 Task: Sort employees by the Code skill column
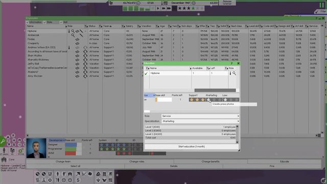[x=268, y=26]
